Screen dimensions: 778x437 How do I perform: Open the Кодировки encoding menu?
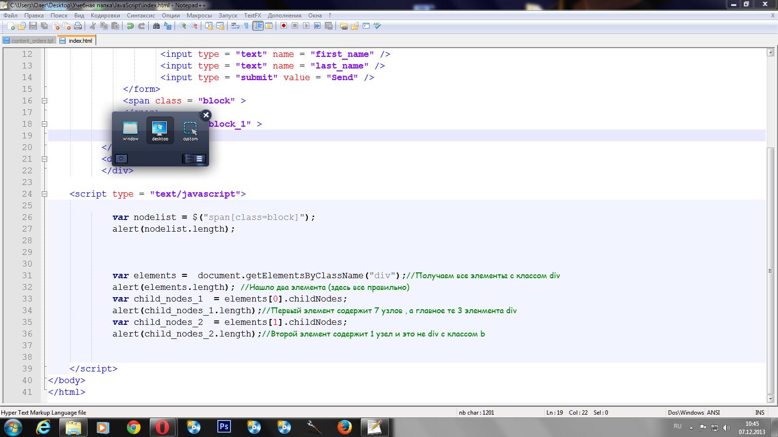[105, 16]
